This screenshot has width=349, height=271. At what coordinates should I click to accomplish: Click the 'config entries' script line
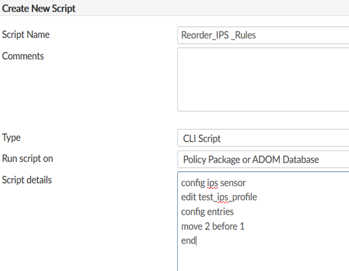207,212
